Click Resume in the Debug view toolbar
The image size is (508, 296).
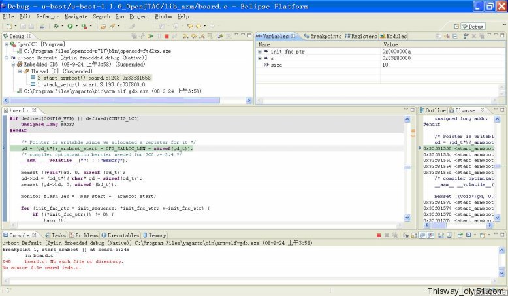[150, 36]
